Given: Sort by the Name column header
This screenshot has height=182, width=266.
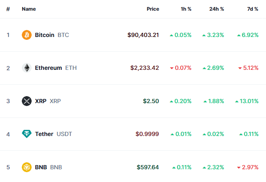Looking at the screenshot, I should point(29,9).
